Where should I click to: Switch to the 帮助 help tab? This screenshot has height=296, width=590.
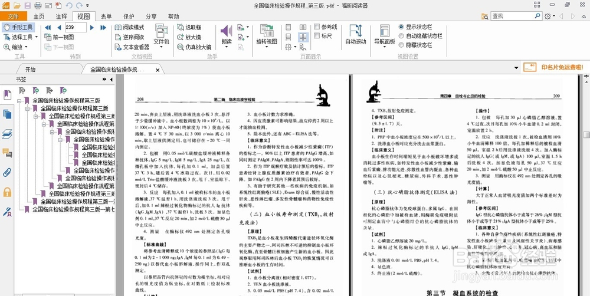pos(173,16)
